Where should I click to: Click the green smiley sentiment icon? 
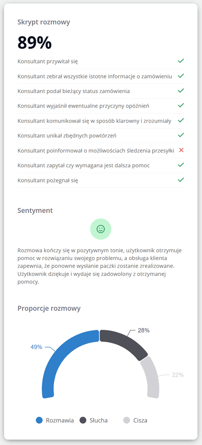tap(101, 229)
